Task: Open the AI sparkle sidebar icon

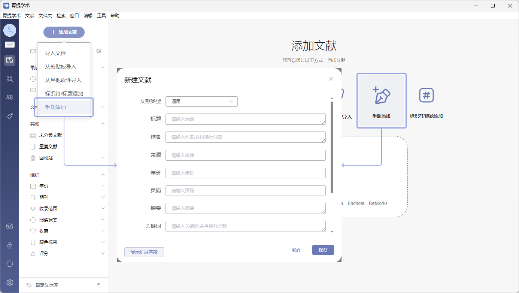Action: click(x=10, y=117)
